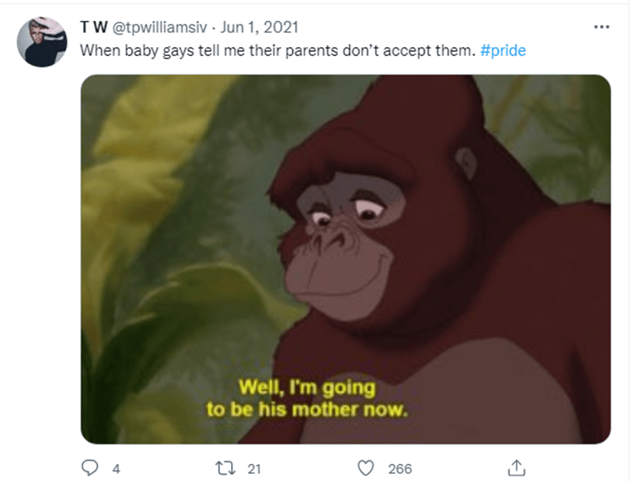The height and width of the screenshot is (482, 636).
Task: Open the Jun 1, 2021 timestamp link
Action: coord(259,28)
